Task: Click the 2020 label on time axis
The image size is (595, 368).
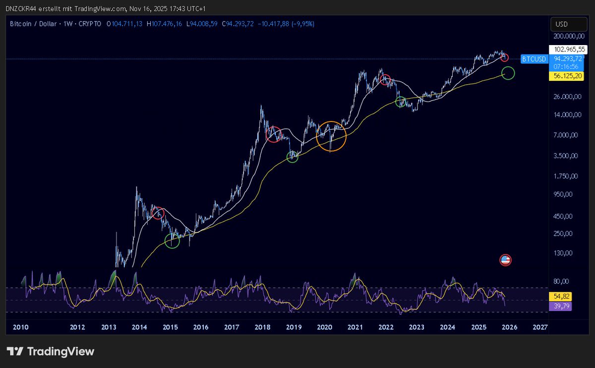Action: [324, 327]
